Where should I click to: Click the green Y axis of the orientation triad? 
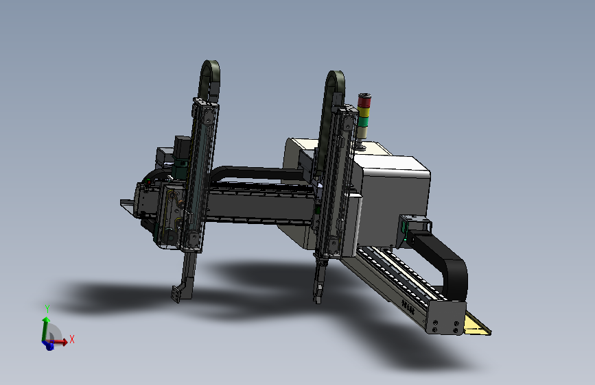(45, 329)
